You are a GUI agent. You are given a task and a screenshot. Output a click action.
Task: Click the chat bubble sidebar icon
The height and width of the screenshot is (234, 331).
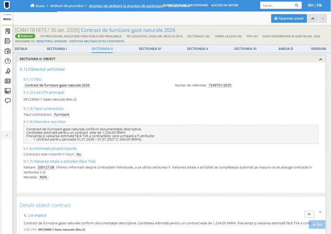click(7, 101)
